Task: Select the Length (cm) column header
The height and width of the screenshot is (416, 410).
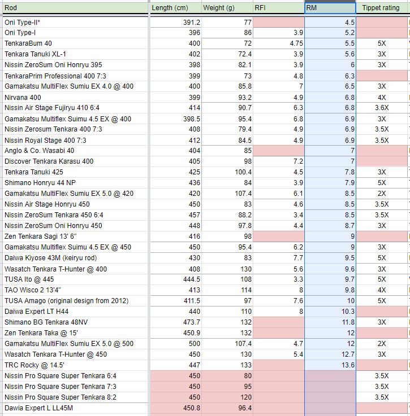Action: [176, 8]
